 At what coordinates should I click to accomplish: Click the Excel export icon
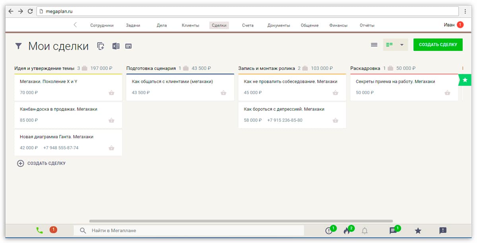coord(116,46)
